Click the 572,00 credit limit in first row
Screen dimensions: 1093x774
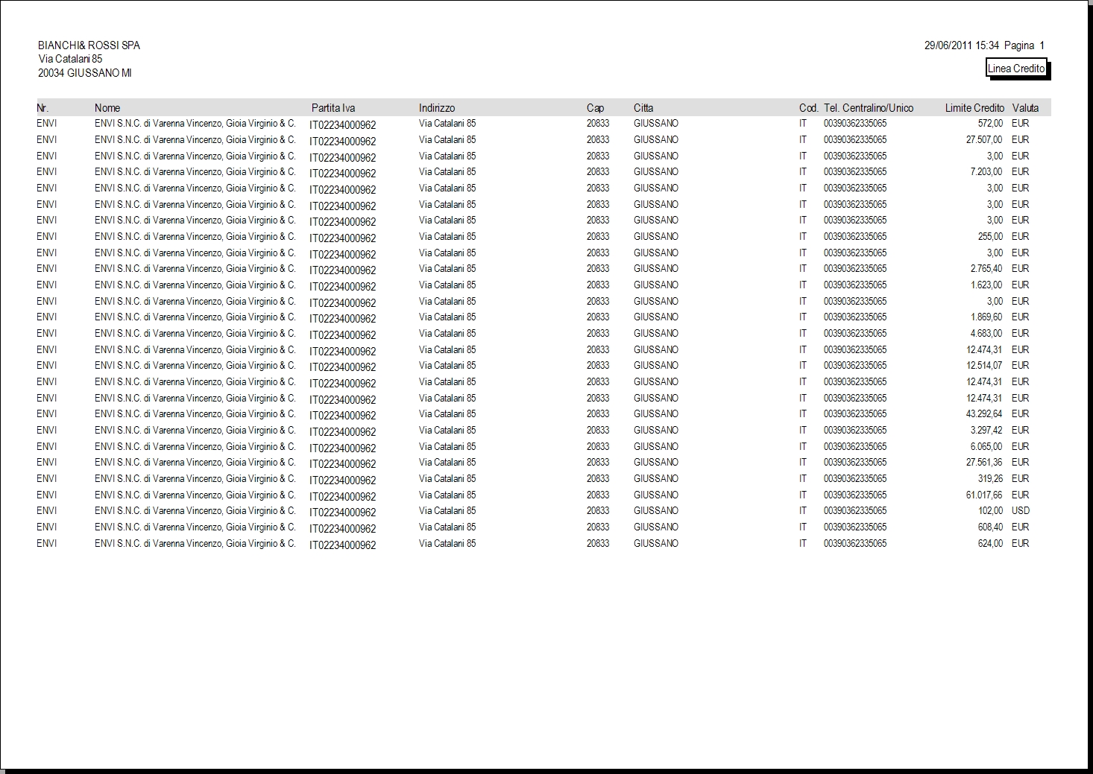point(990,124)
